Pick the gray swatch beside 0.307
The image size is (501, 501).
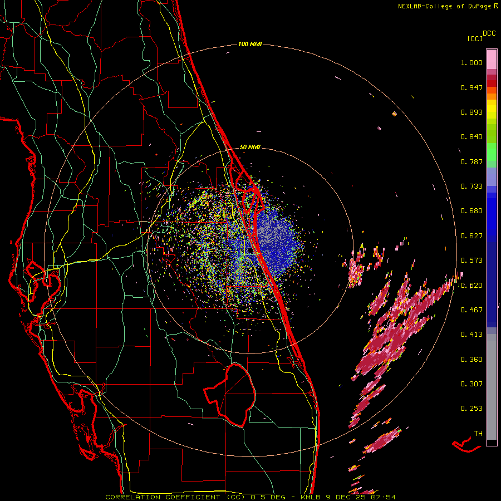coord(492,384)
